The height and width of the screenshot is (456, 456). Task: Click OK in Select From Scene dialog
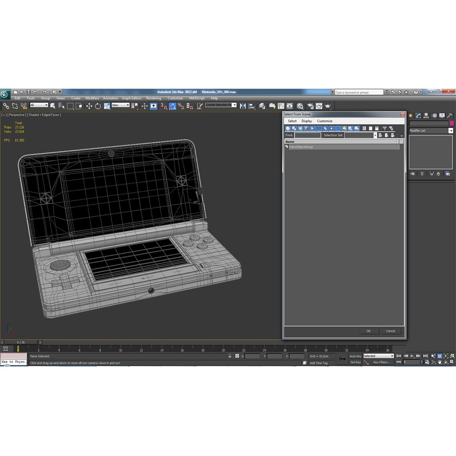tap(369, 331)
